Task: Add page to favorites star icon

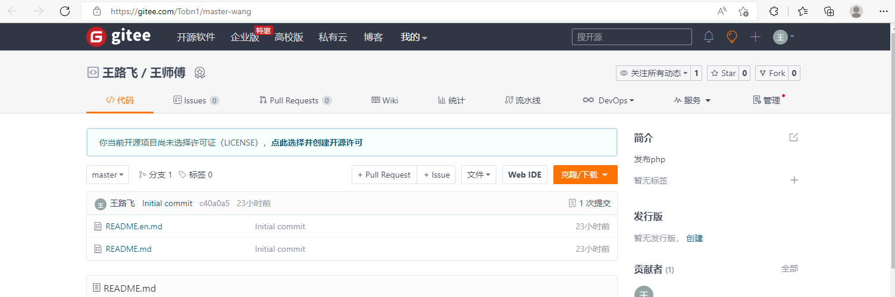Action: tap(743, 11)
